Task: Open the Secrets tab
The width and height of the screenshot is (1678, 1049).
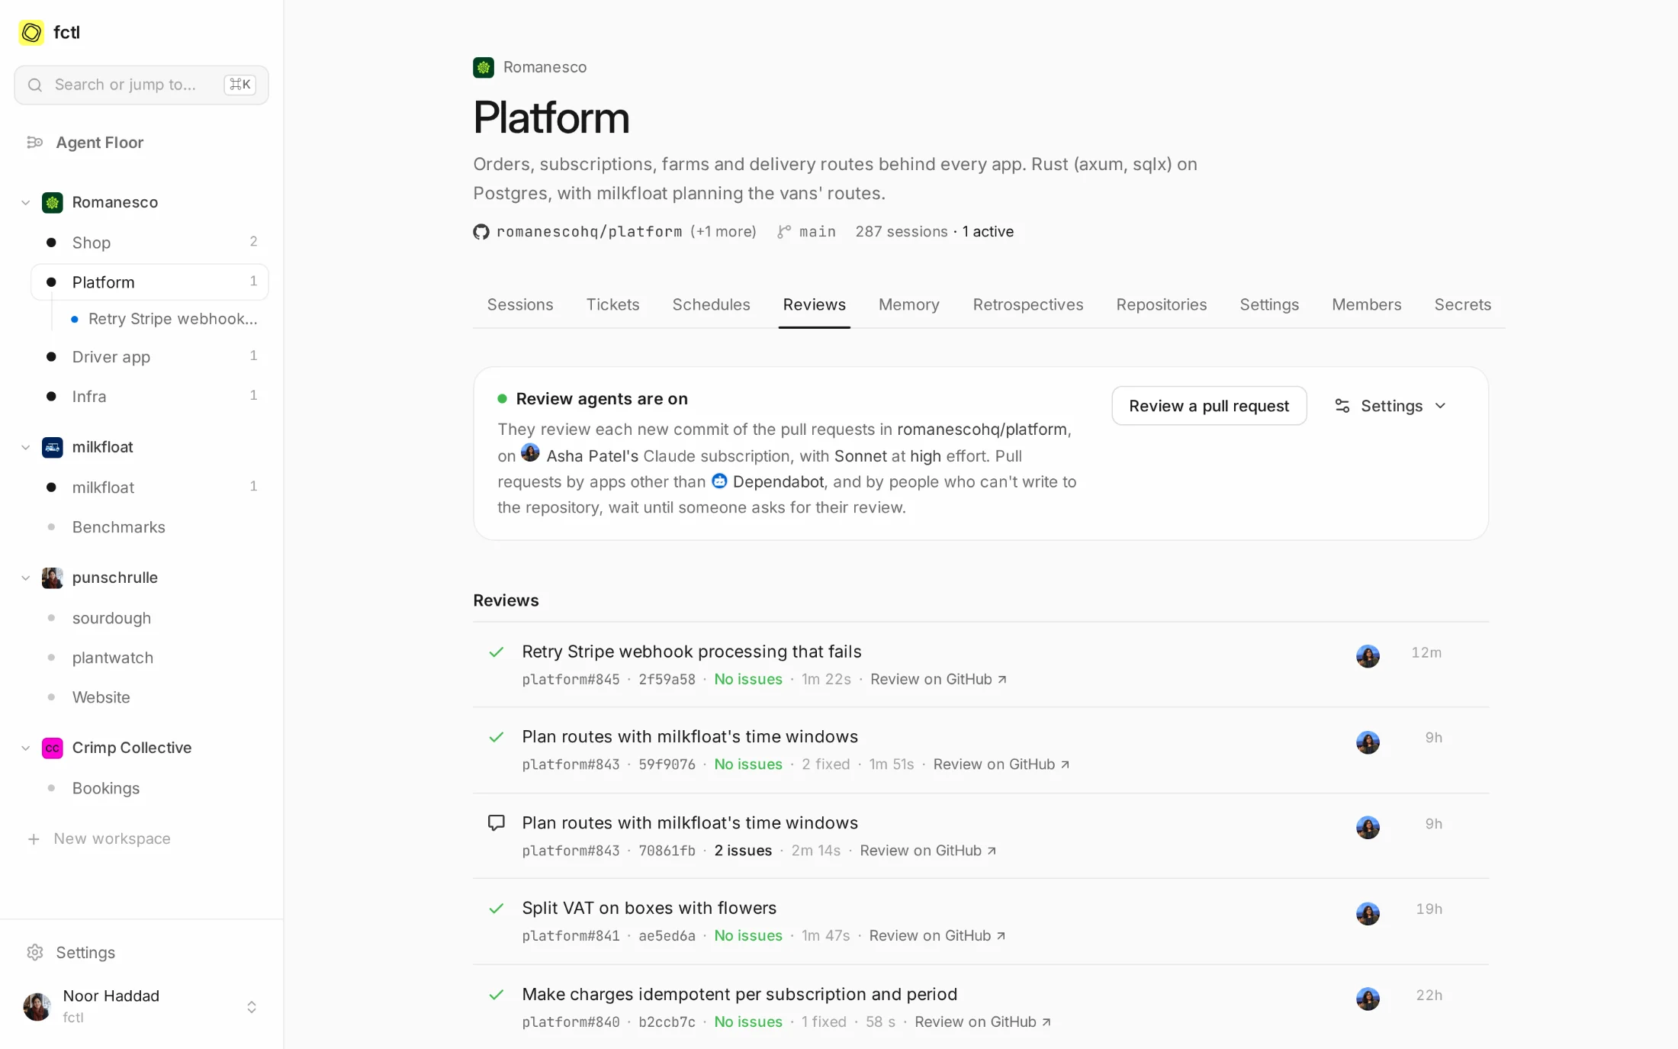Action: coord(1462,304)
